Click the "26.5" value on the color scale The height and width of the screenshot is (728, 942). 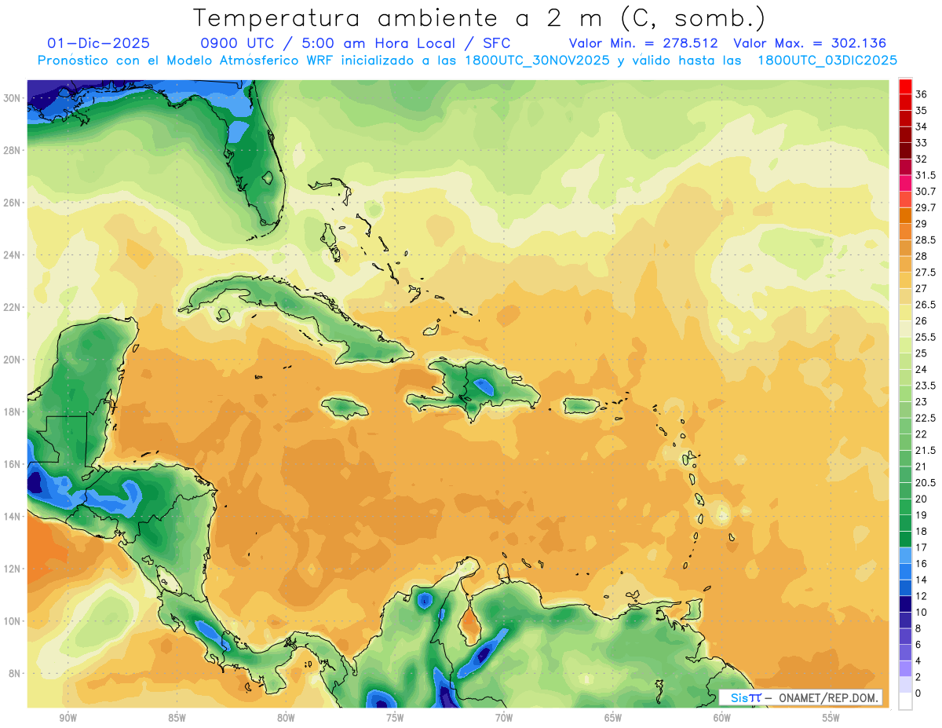click(x=926, y=305)
